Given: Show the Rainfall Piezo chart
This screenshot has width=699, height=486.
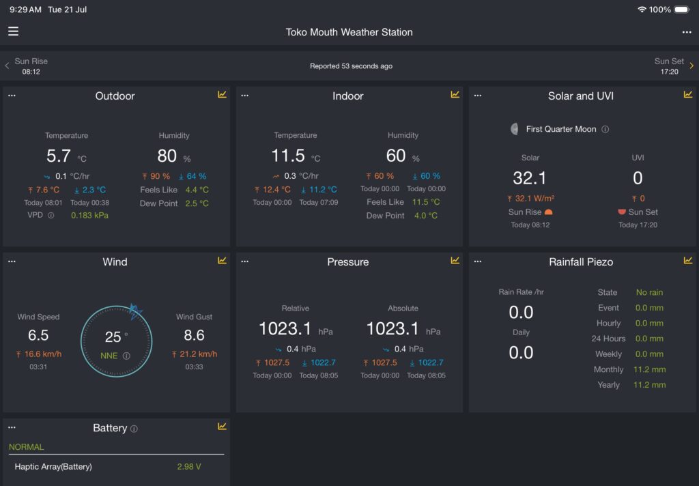Looking at the screenshot, I should pos(688,260).
